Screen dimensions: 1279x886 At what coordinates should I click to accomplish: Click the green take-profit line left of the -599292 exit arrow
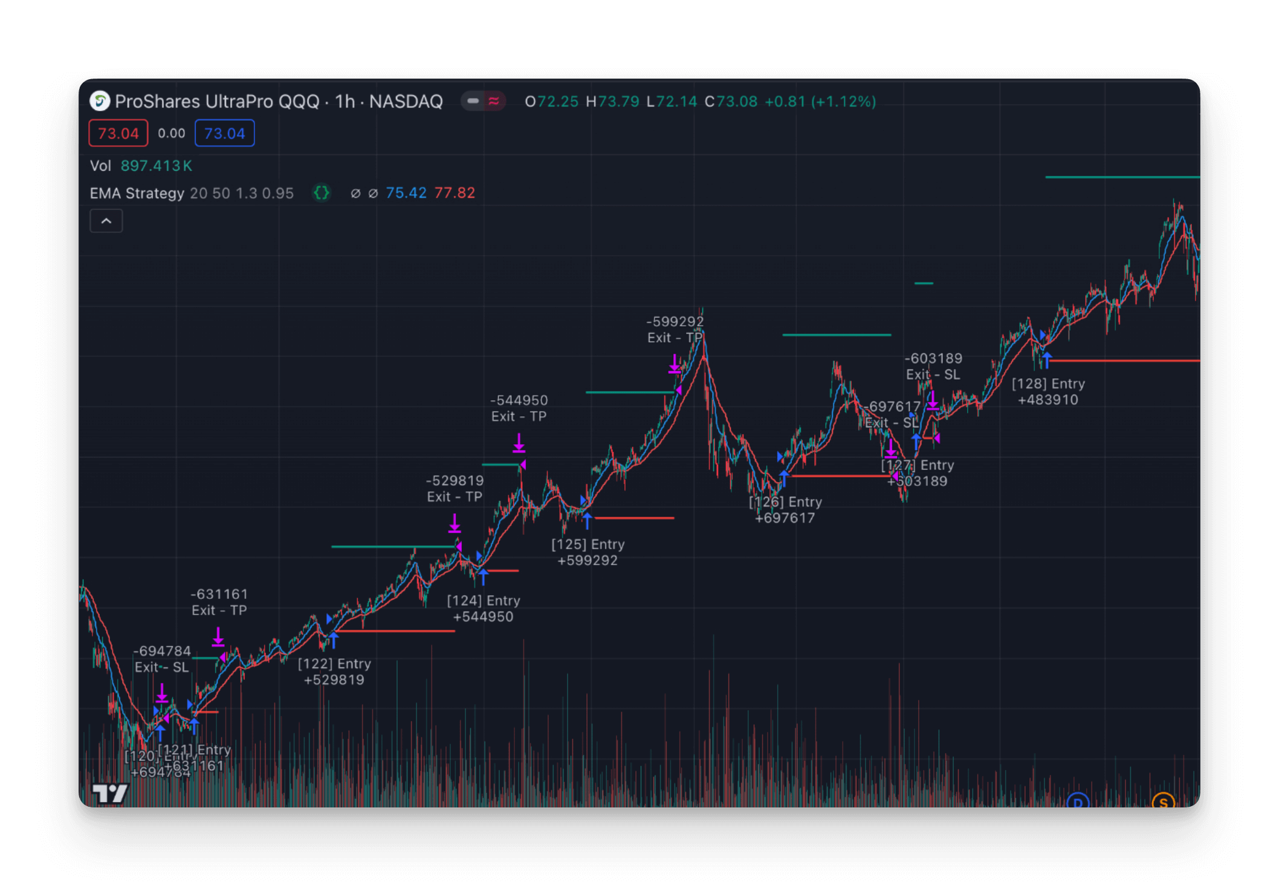coord(630,392)
